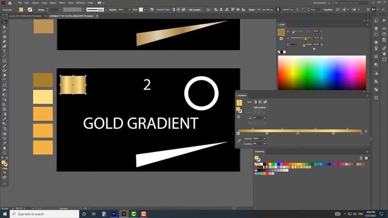Click the Isolate Selected Object icon in the control bar
The image size is (388, 218).
[338, 10]
